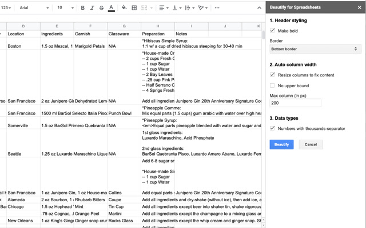The width and height of the screenshot is (366, 228).
Task: Select the Garnish header cell
Action: [90, 34]
